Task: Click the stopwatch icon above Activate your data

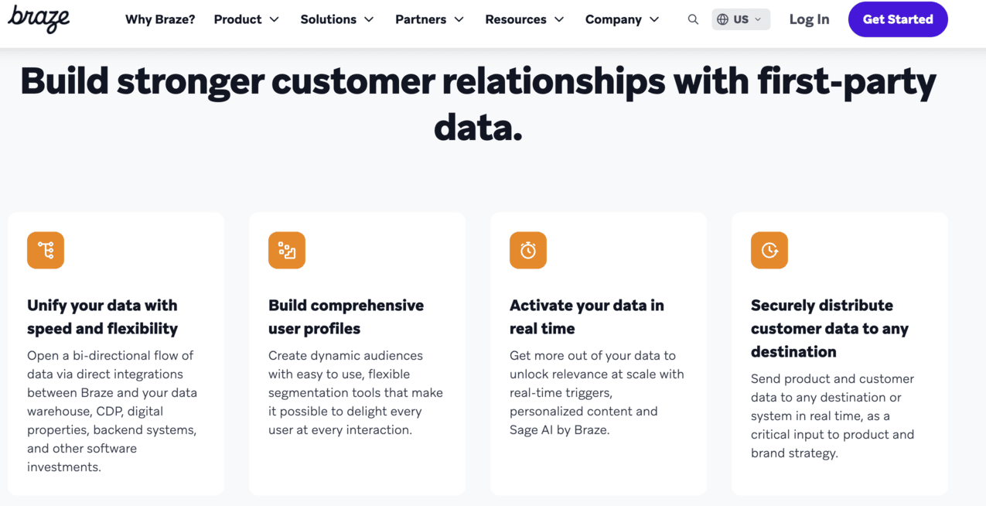Action: click(528, 250)
